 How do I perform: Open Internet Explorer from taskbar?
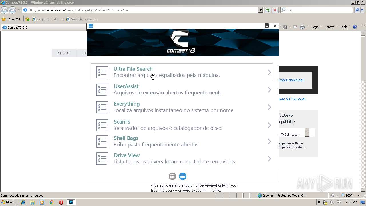[23, 202]
